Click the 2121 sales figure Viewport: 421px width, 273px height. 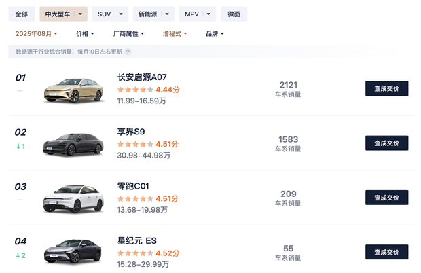pyautogui.click(x=289, y=85)
